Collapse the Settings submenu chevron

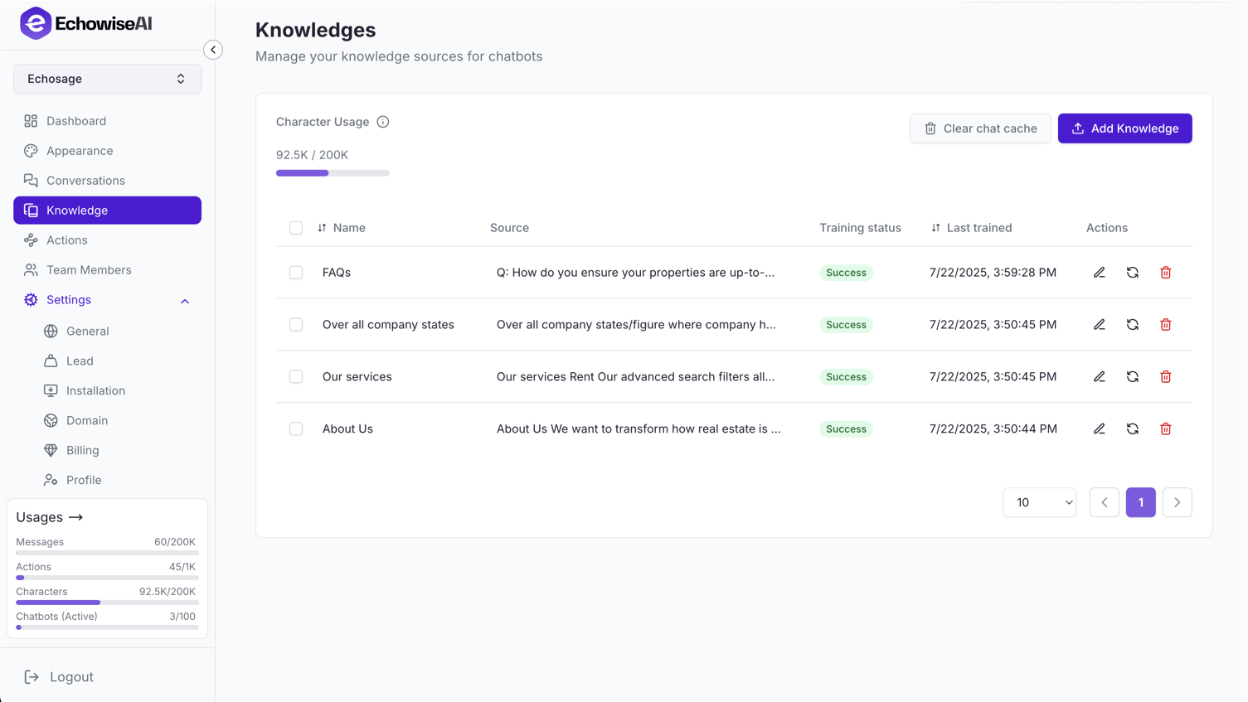pos(184,301)
